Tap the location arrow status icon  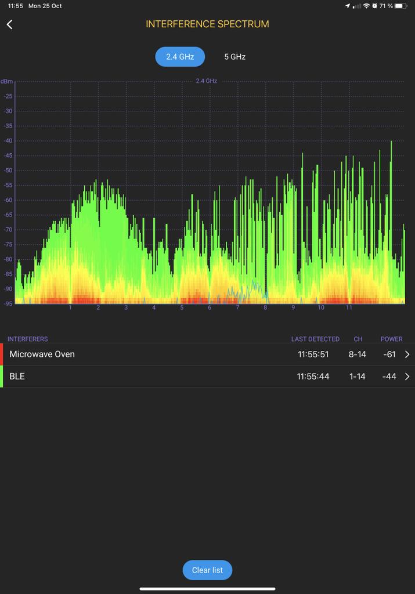tap(348, 6)
